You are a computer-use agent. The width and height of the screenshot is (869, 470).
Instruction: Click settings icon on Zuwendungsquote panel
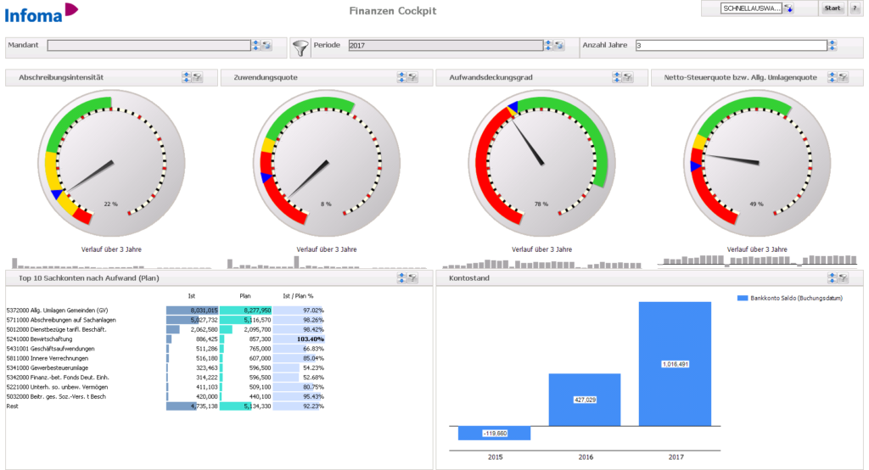click(x=413, y=77)
